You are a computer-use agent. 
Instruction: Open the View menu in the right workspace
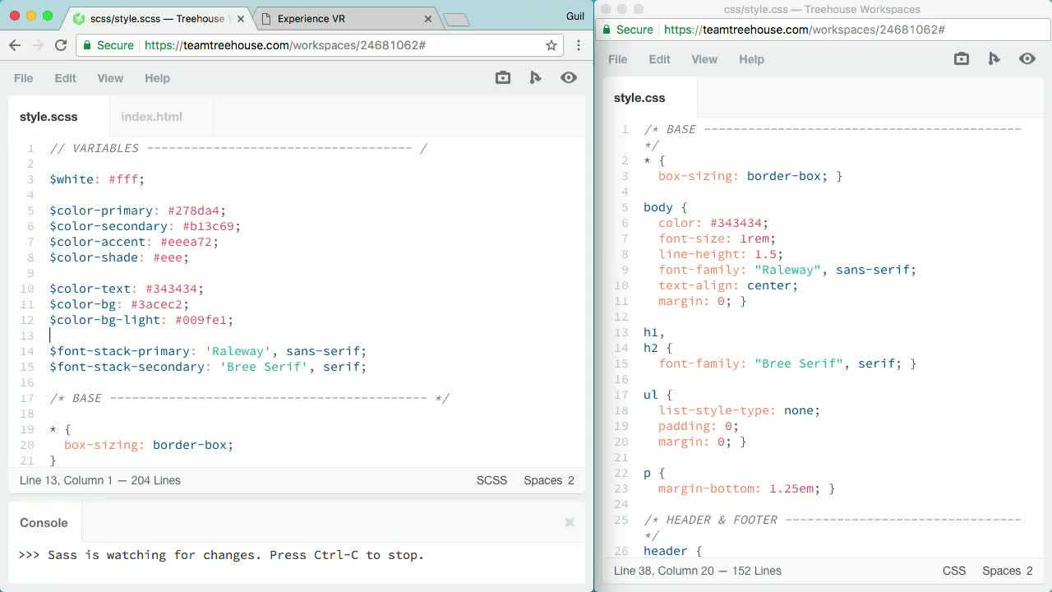[x=704, y=59]
